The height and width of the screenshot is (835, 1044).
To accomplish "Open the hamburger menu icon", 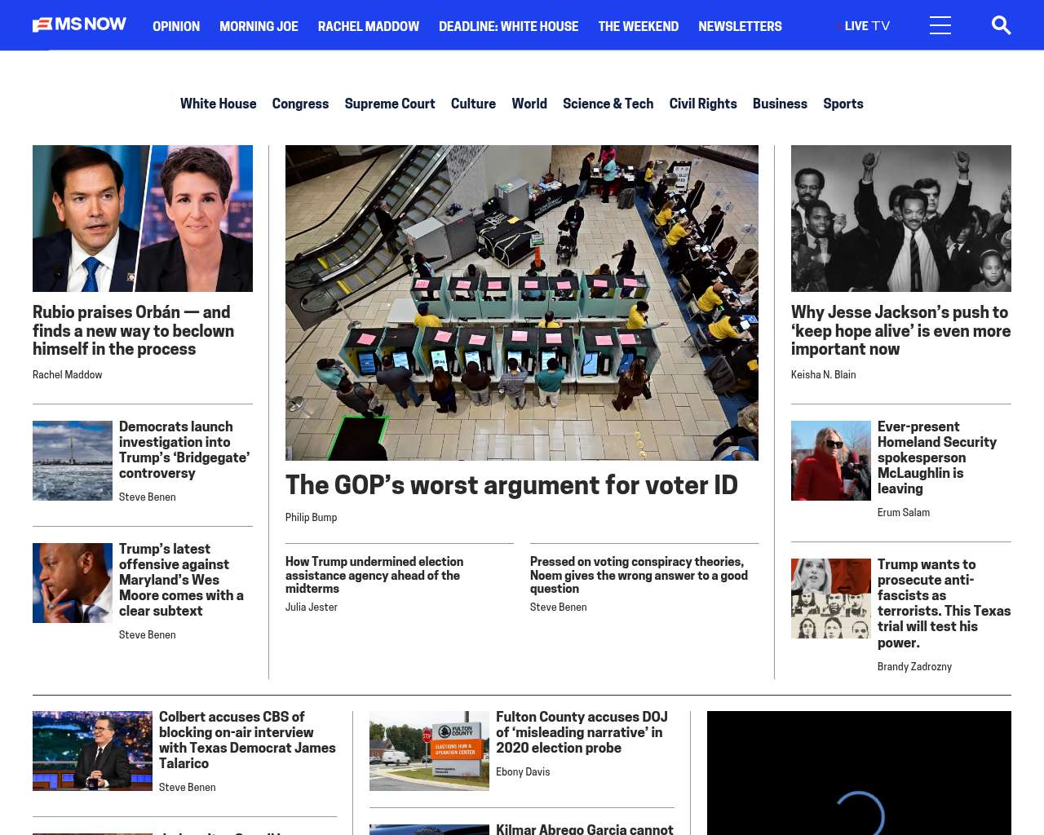I will point(940,25).
